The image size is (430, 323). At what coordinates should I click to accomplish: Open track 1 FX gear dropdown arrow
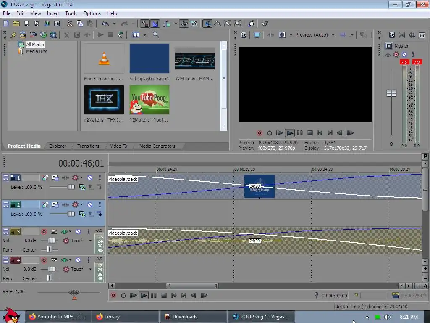tap(81, 178)
